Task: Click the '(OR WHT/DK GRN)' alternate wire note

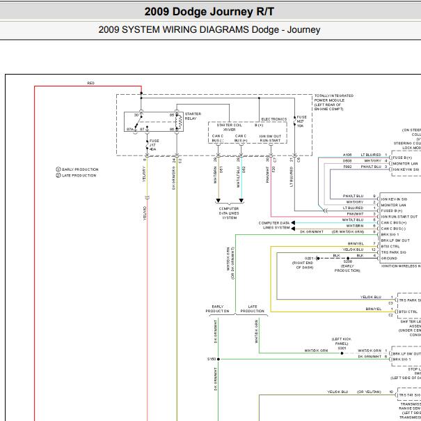Action: (x=348, y=231)
